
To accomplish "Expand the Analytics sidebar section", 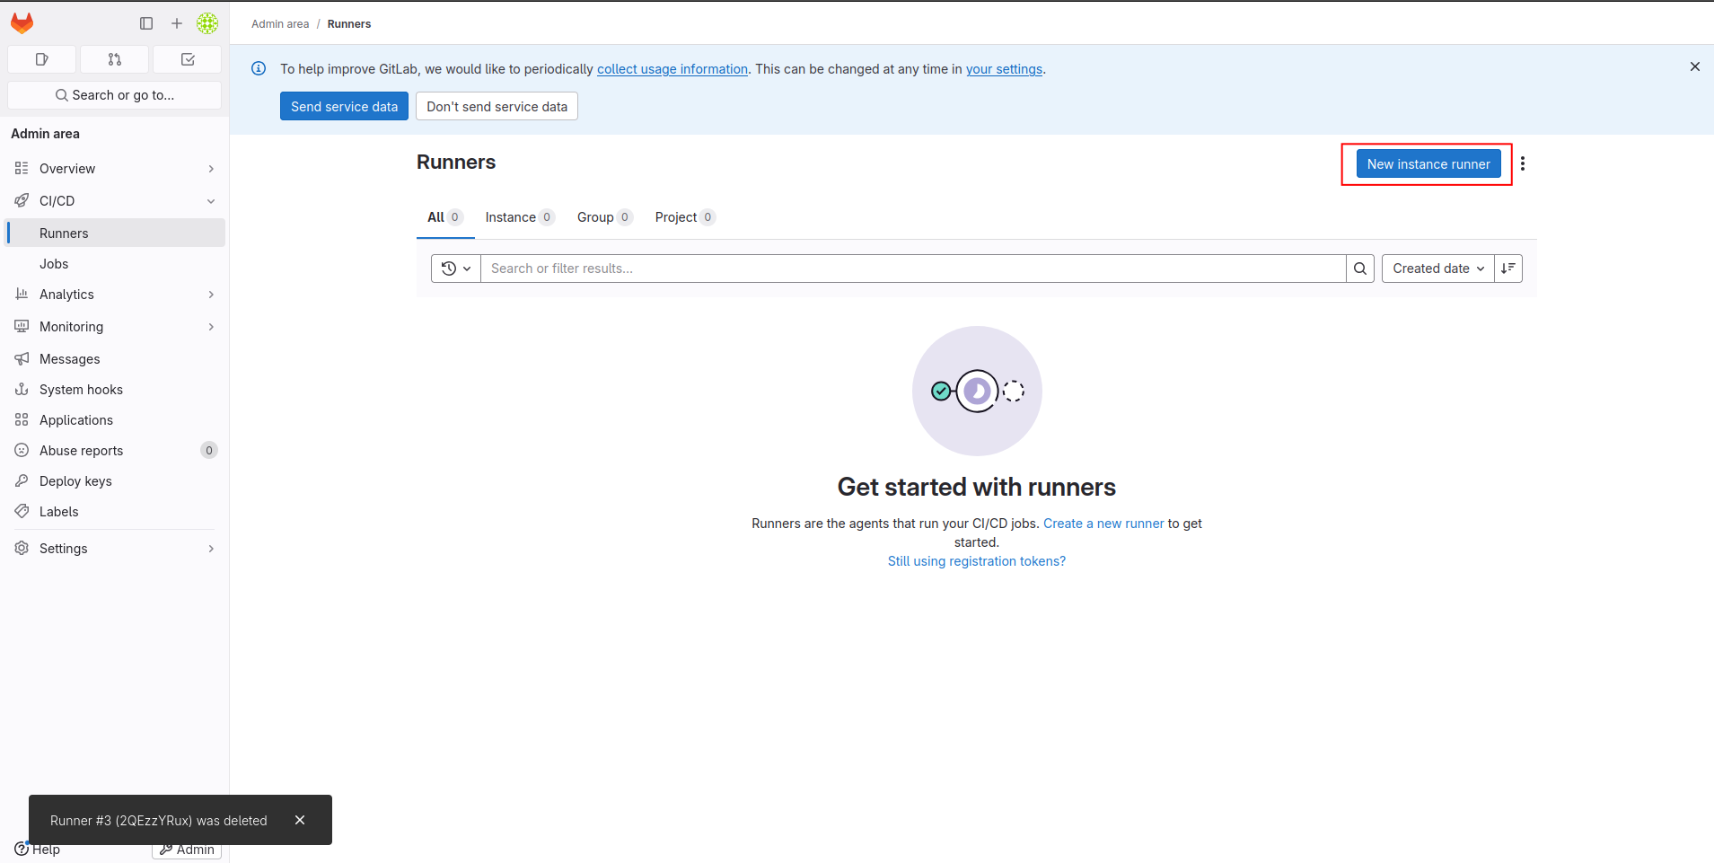I will 115,295.
